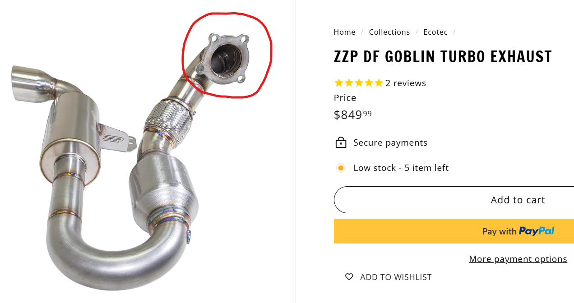Open the 2 reviews link

click(x=406, y=83)
